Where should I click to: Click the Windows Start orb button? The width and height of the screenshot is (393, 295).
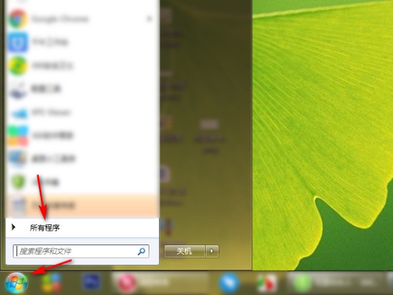coord(16,283)
